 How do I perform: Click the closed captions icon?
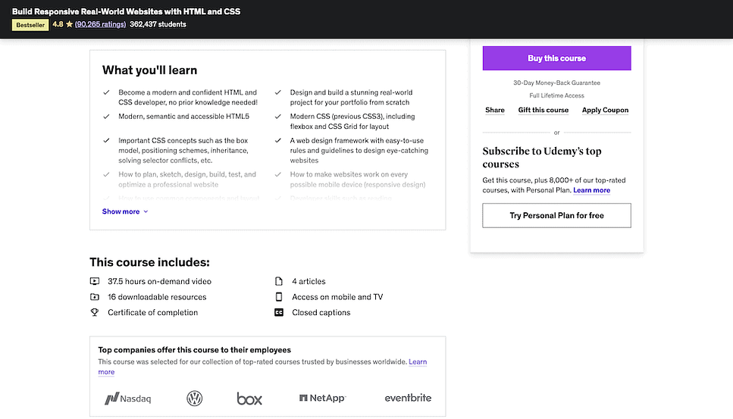pos(279,312)
